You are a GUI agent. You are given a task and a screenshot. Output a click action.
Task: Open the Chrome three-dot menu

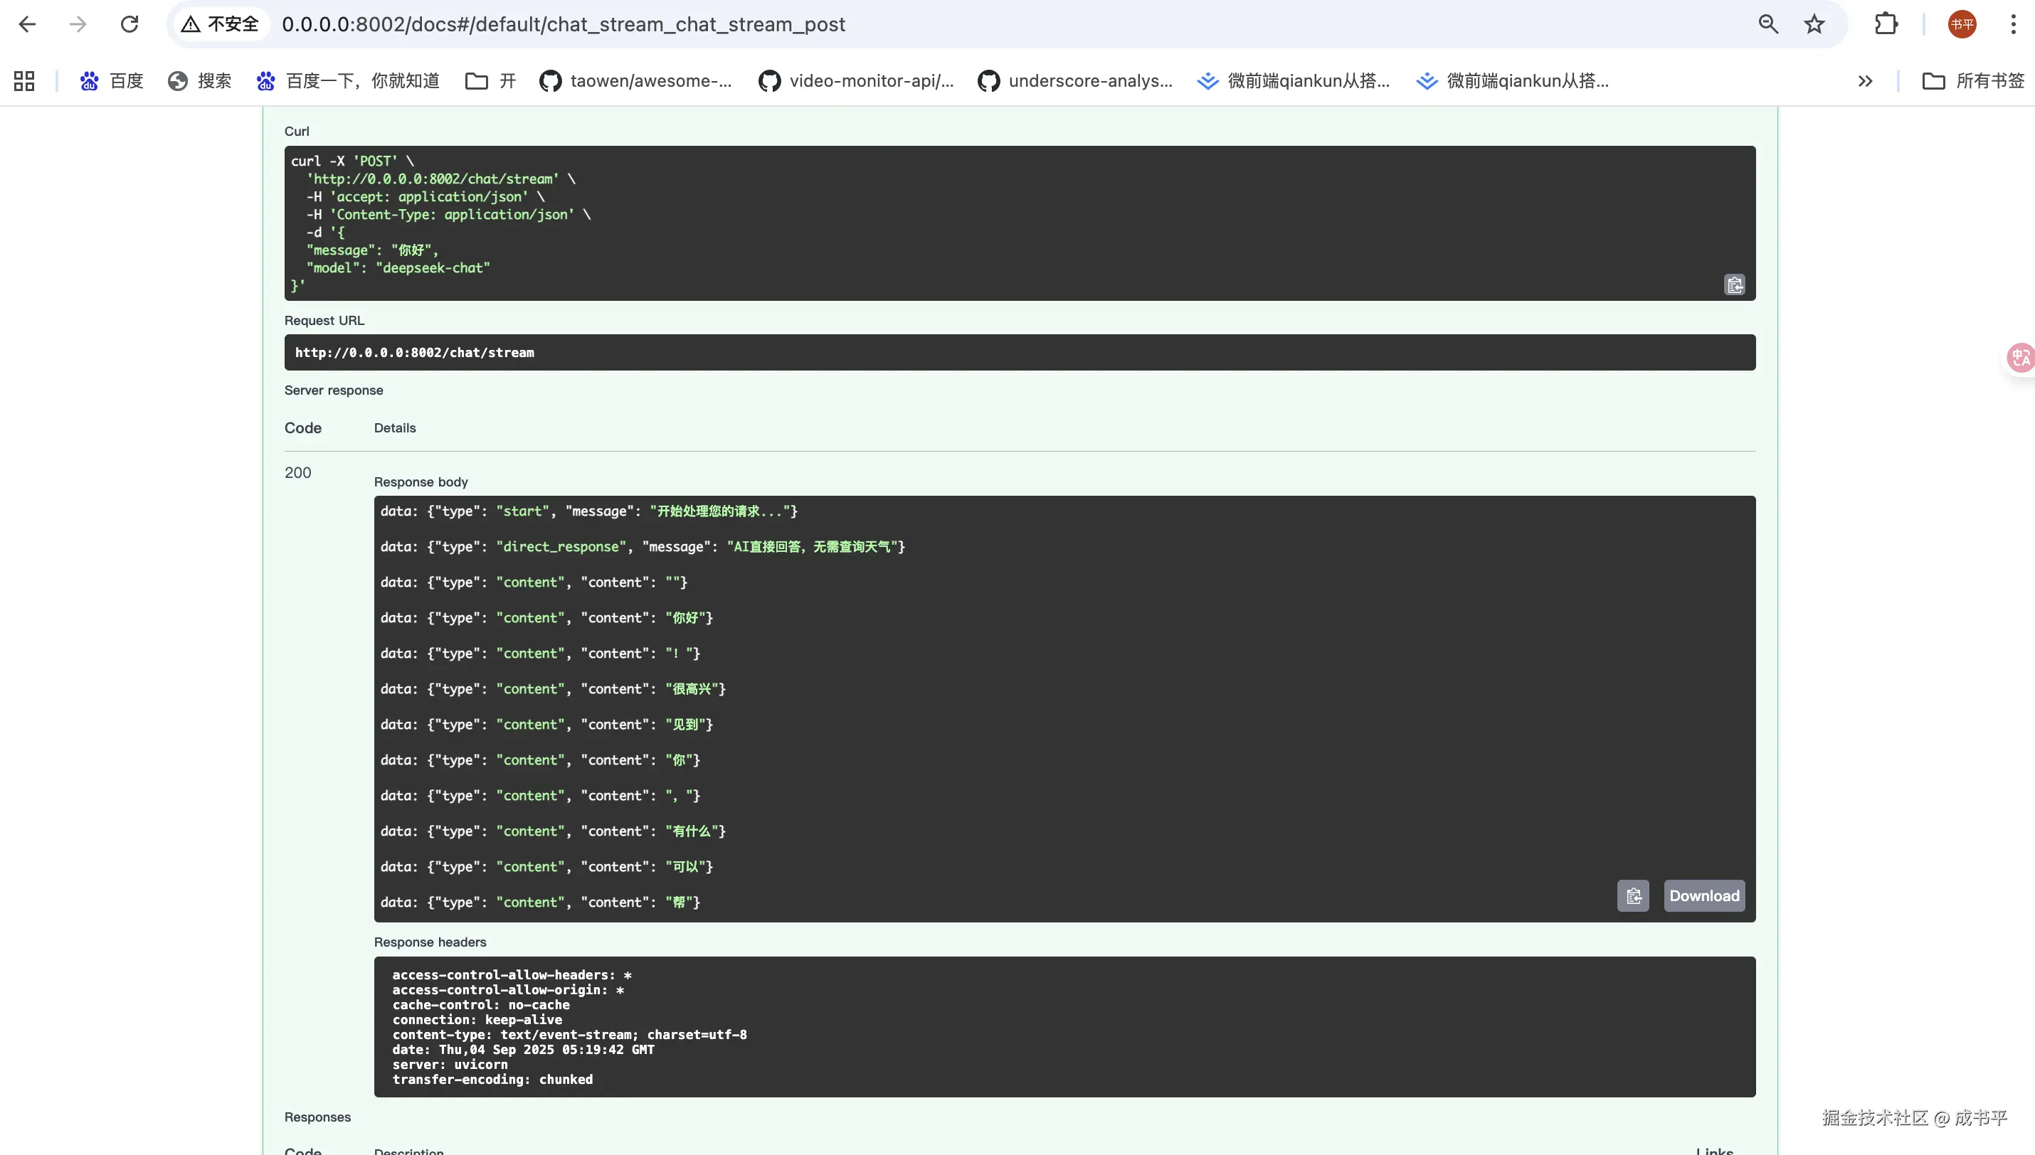click(2013, 25)
